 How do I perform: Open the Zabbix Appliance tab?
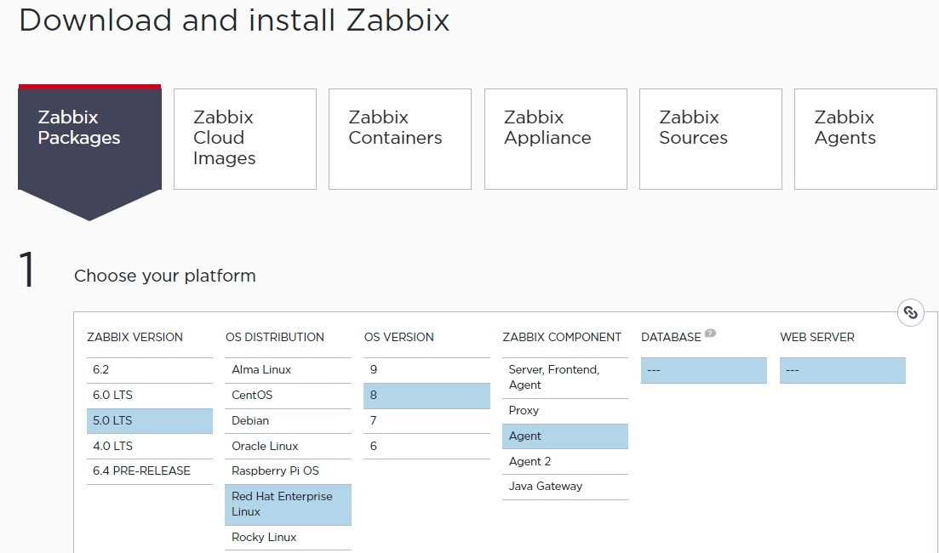click(x=555, y=139)
